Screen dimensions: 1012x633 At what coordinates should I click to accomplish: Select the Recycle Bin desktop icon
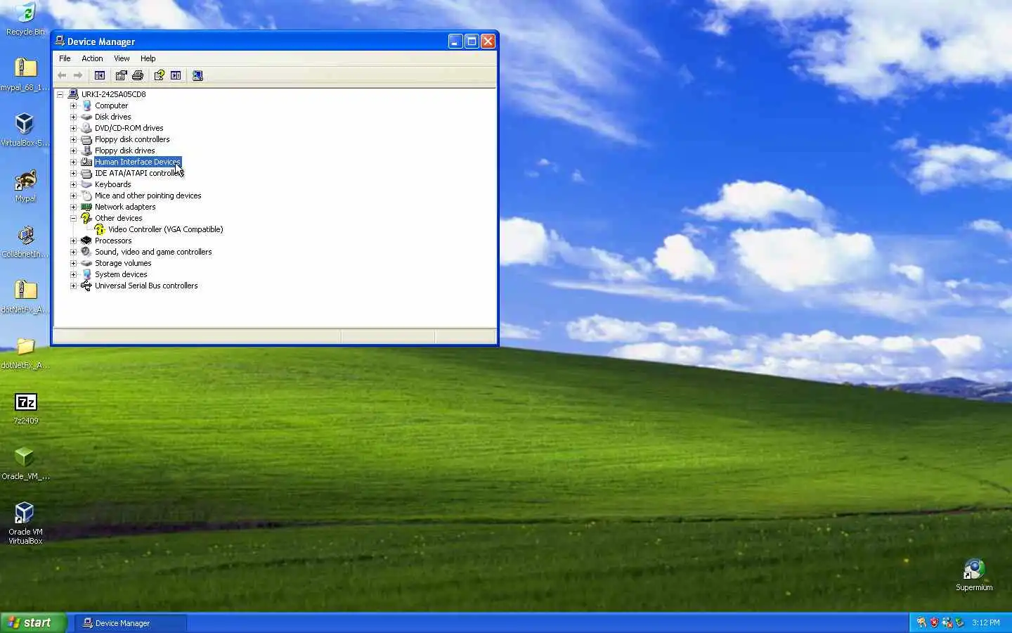25,13
